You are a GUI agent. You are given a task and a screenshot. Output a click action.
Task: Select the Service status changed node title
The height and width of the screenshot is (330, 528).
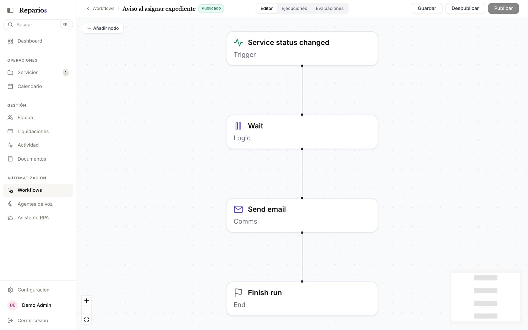pos(288,43)
